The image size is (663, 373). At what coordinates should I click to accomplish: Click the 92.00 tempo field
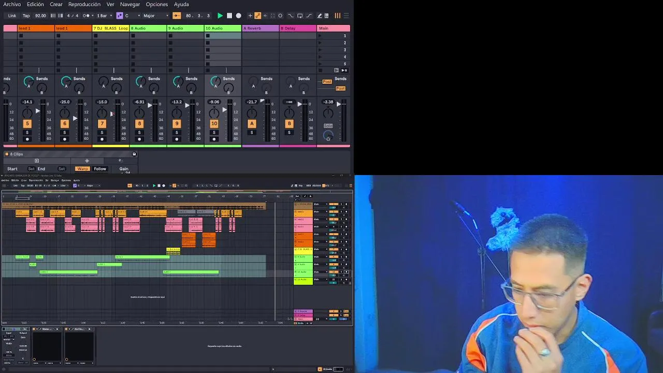pyautogui.click(x=40, y=16)
